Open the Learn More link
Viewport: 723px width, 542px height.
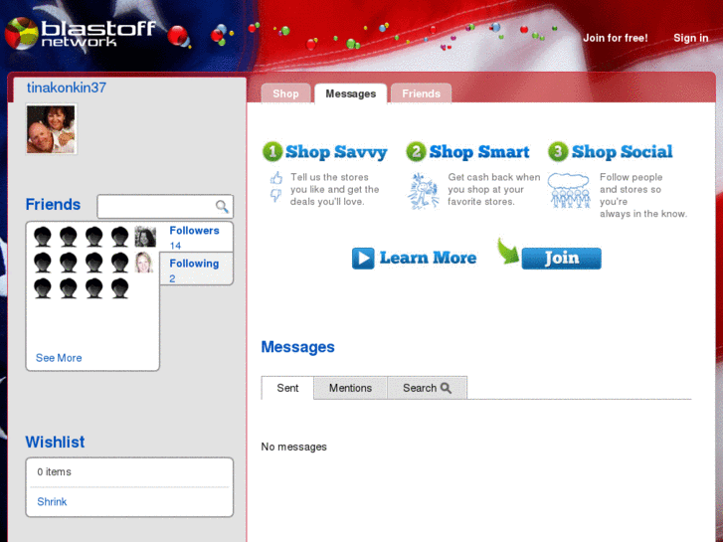[428, 258]
